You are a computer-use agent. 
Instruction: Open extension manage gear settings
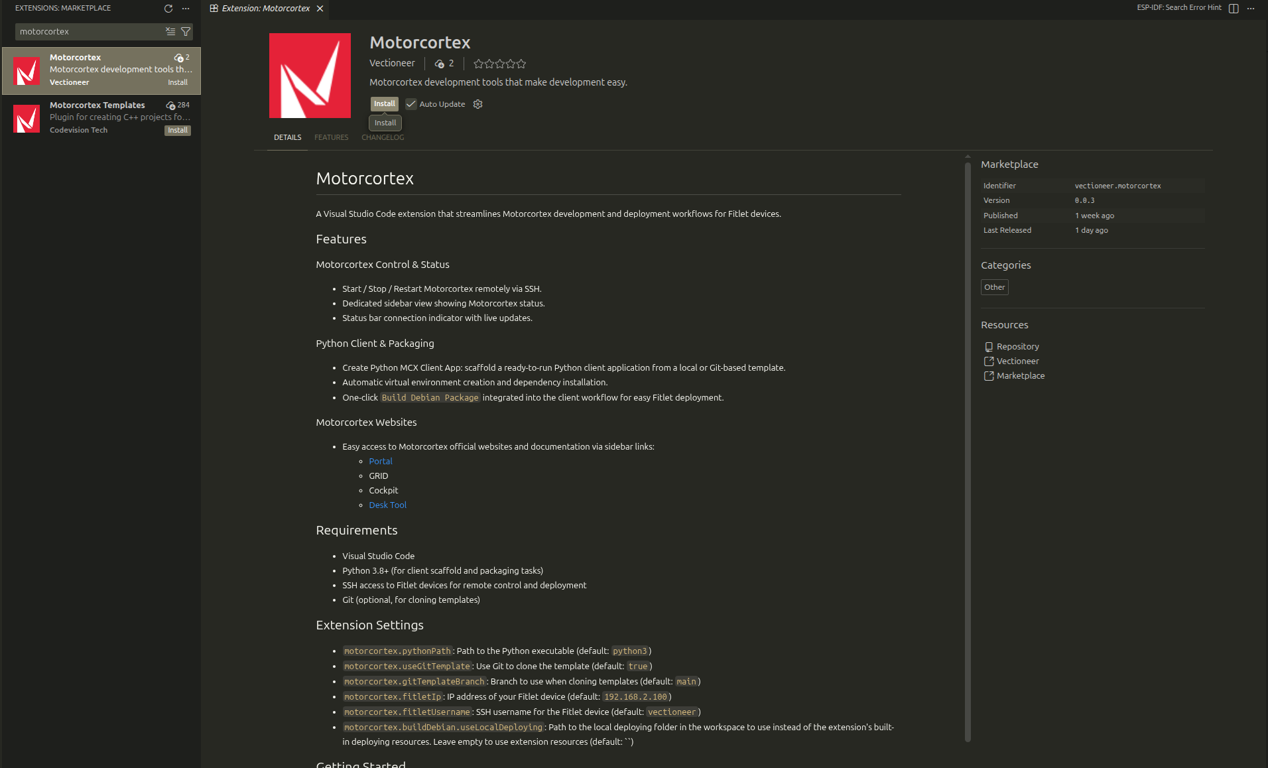click(x=477, y=104)
